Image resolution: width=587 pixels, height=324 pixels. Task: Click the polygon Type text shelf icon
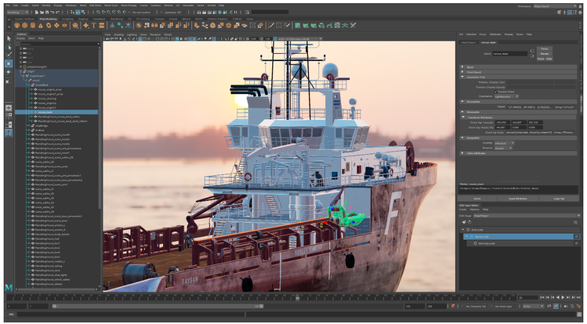click(x=94, y=25)
